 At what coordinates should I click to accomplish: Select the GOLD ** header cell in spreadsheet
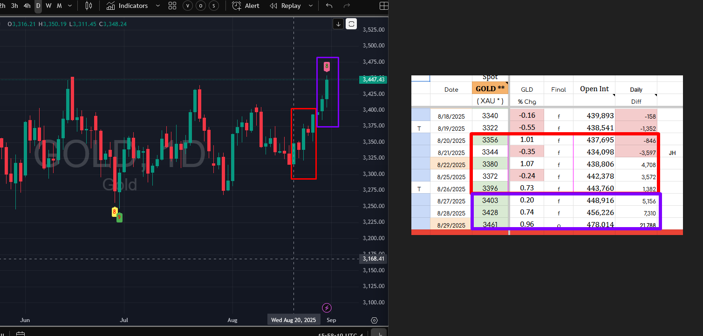point(490,88)
